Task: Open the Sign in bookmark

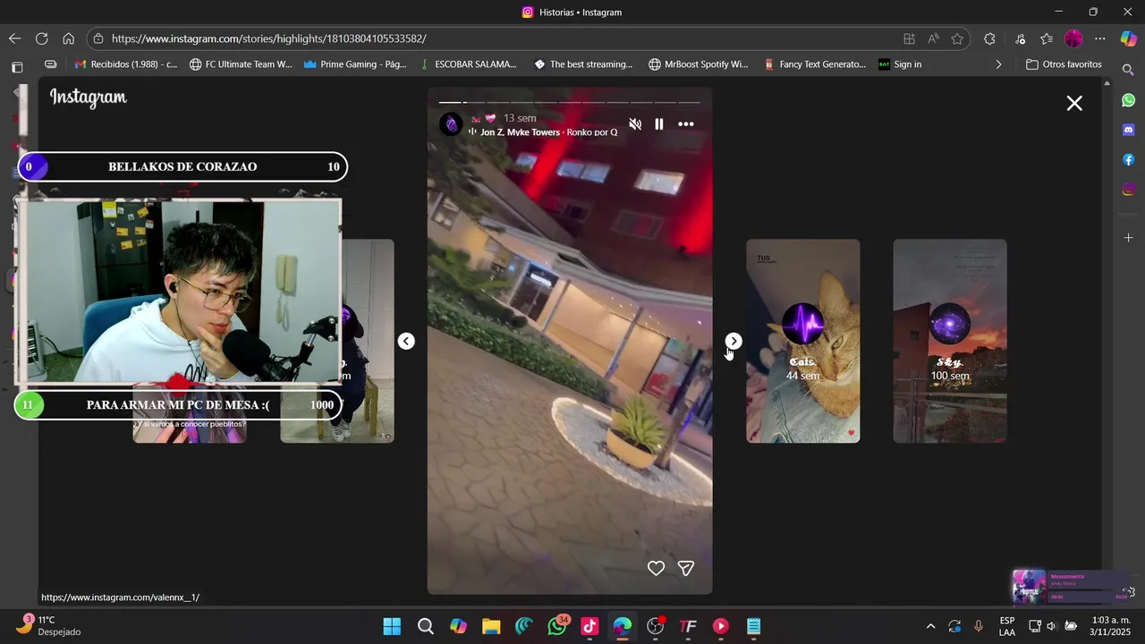Action: [x=900, y=64]
